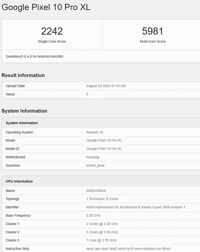Select the Multi-Core Score label
This screenshot has width=200, height=252.
153,41
